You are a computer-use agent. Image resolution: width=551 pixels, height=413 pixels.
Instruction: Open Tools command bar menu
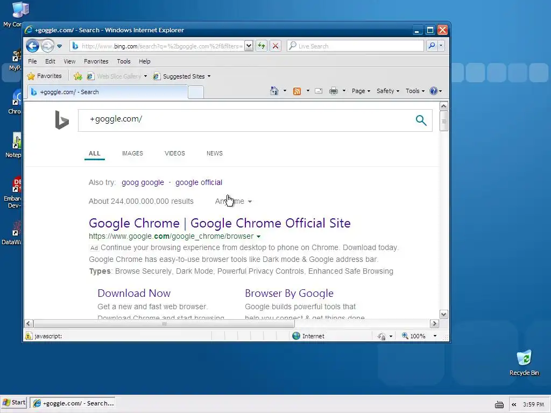click(415, 91)
